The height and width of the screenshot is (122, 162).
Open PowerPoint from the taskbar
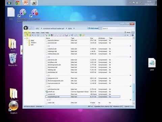click(26, 3)
